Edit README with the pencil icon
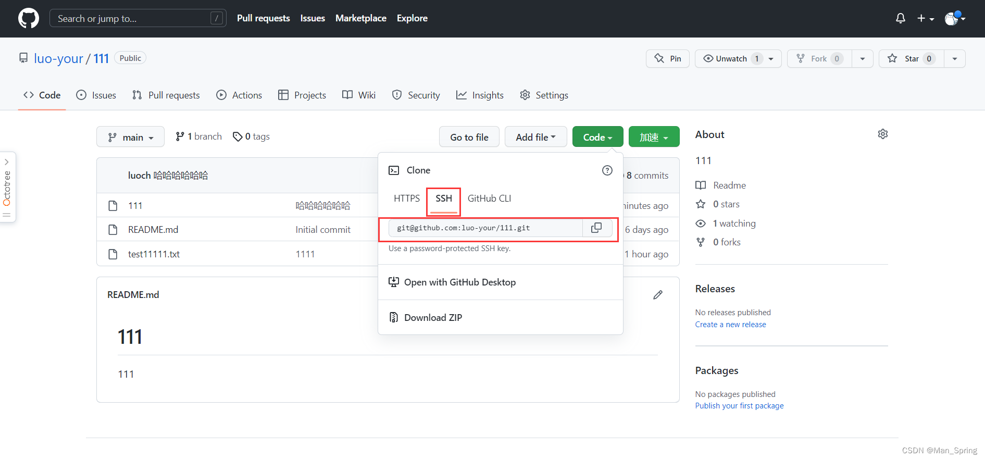The image size is (985, 460). [658, 295]
